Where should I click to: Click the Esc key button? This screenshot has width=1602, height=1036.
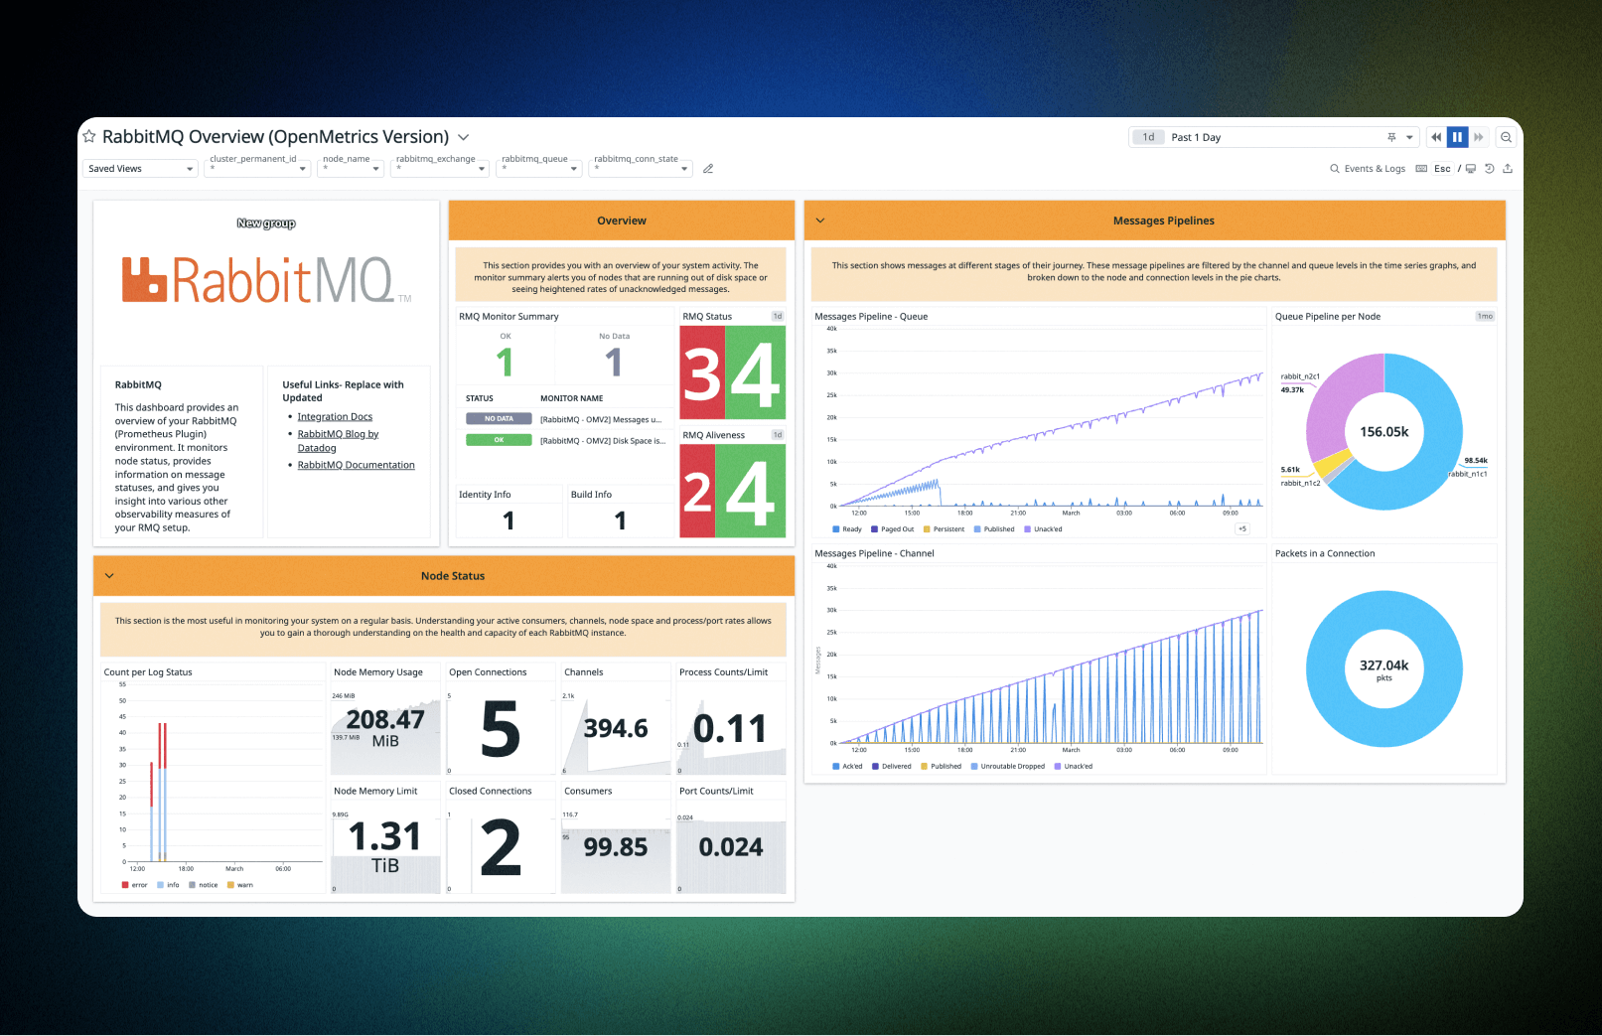click(x=1442, y=169)
